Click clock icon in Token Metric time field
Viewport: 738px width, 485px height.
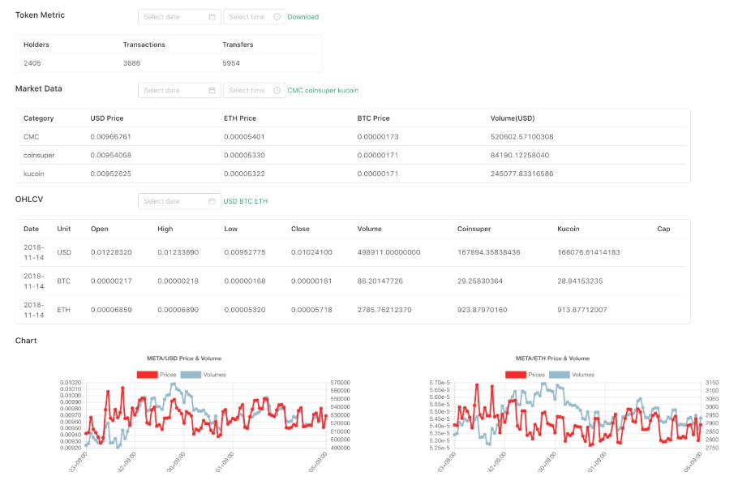[277, 17]
